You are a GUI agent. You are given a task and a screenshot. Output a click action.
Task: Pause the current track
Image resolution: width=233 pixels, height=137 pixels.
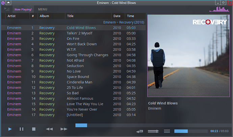click(x=21, y=129)
